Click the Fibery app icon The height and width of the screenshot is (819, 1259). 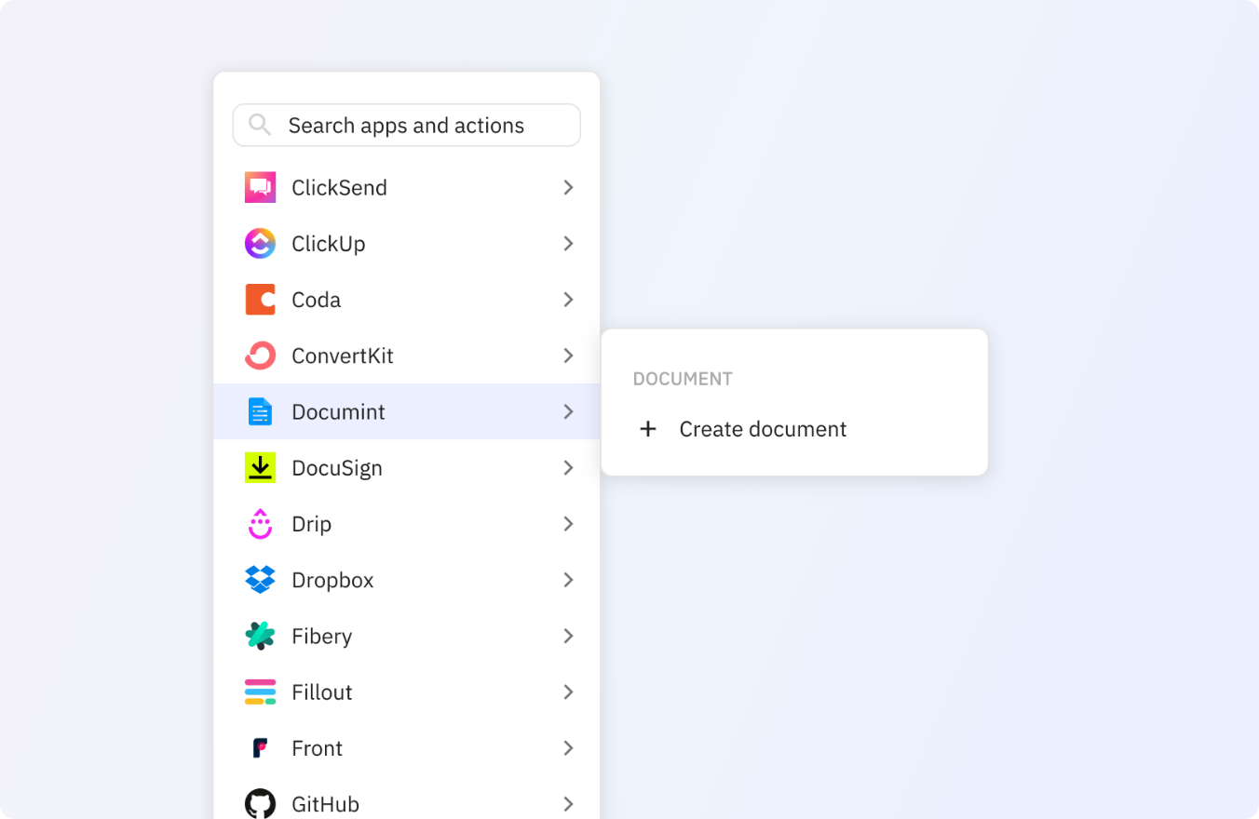coord(260,636)
